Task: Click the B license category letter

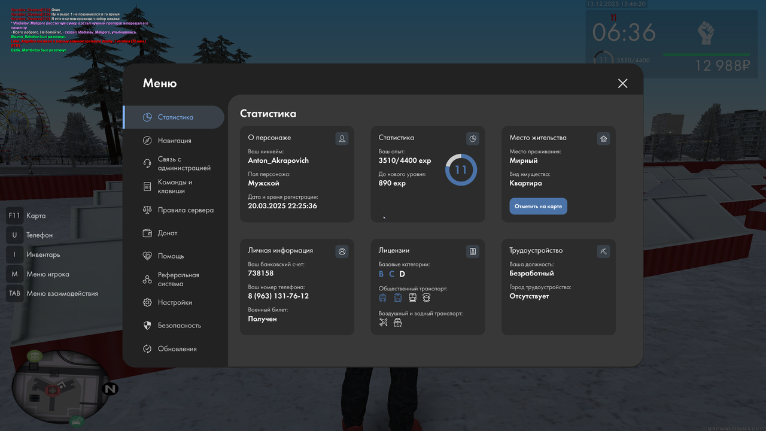Action: pyautogui.click(x=382, y=274)
